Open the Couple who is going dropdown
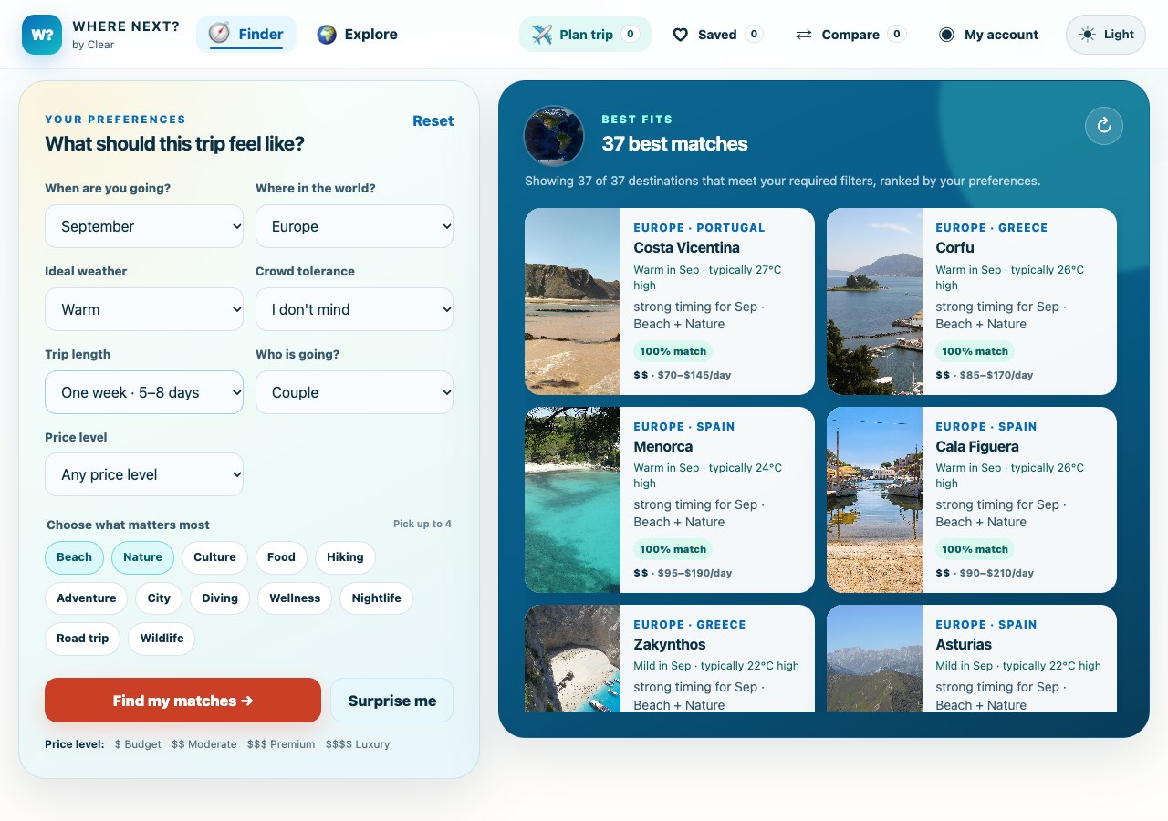The image size is (1168, 821). (x=354, y=392)
